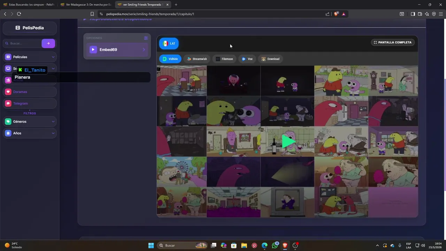Expand the Años filter dropdown
Viewport: 446px width, 251px height.
(x=30, y=133)
